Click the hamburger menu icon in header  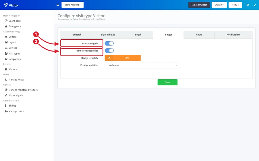pos(58,5)
